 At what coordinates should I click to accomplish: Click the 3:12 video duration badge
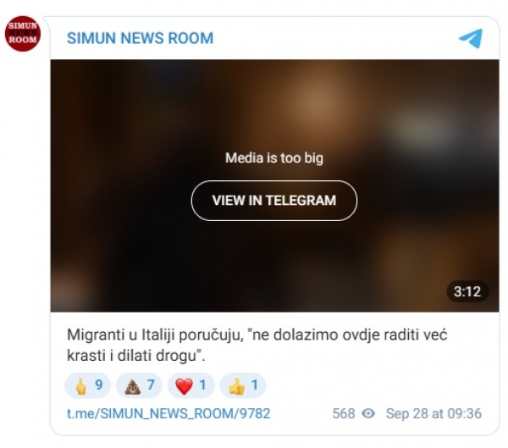pos(467,291)
